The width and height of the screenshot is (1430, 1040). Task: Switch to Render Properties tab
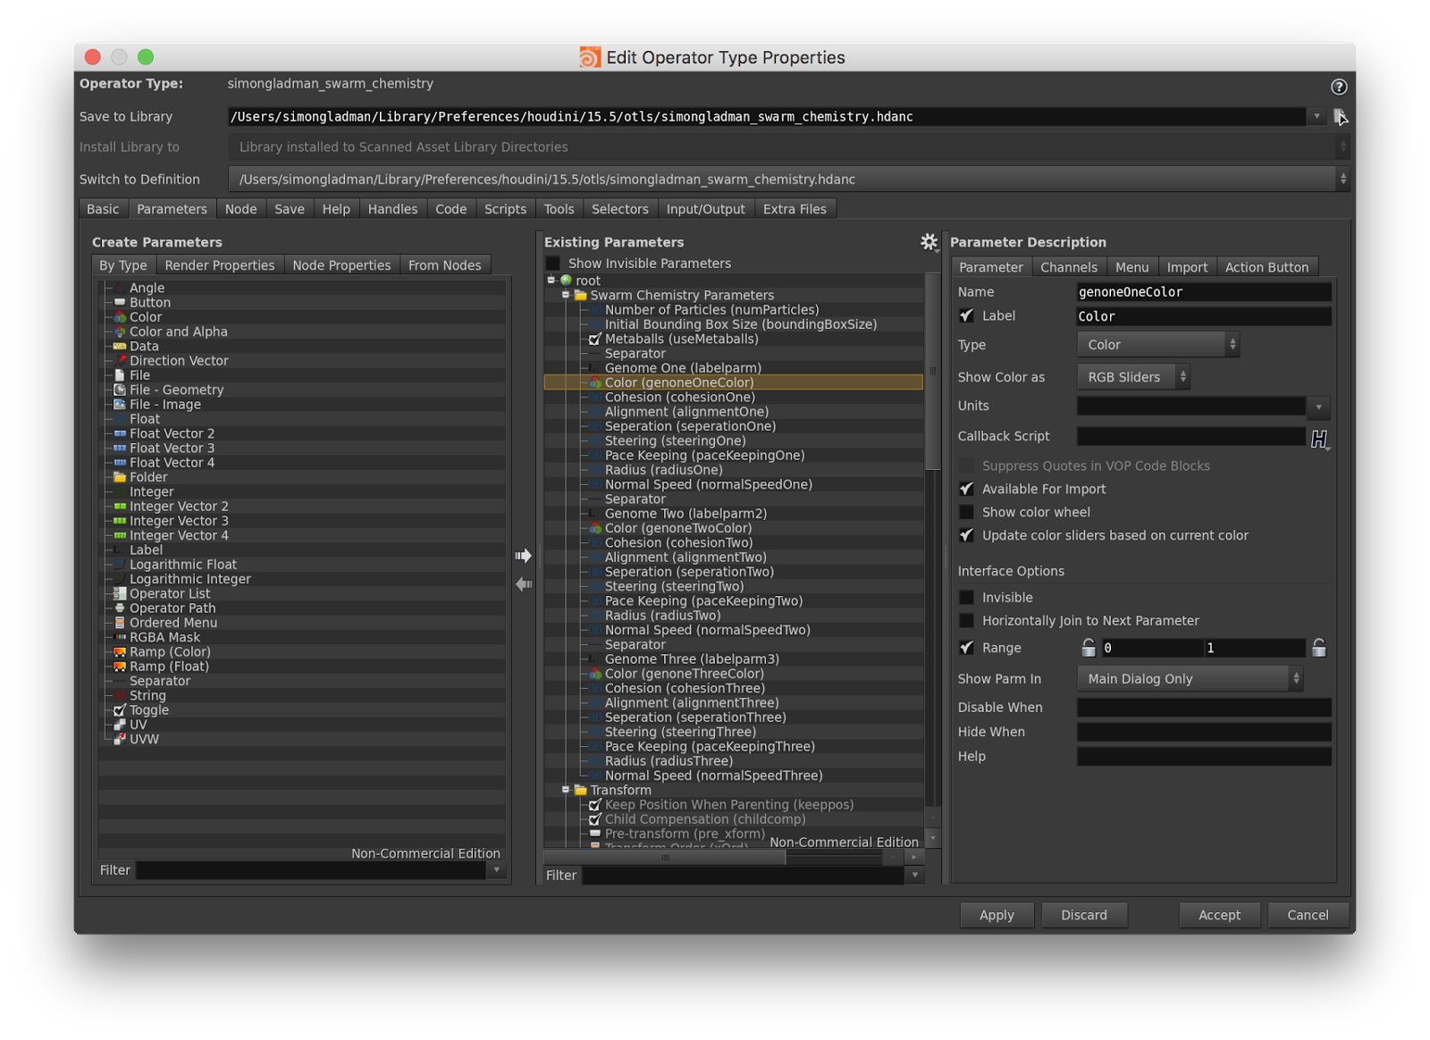220,265
